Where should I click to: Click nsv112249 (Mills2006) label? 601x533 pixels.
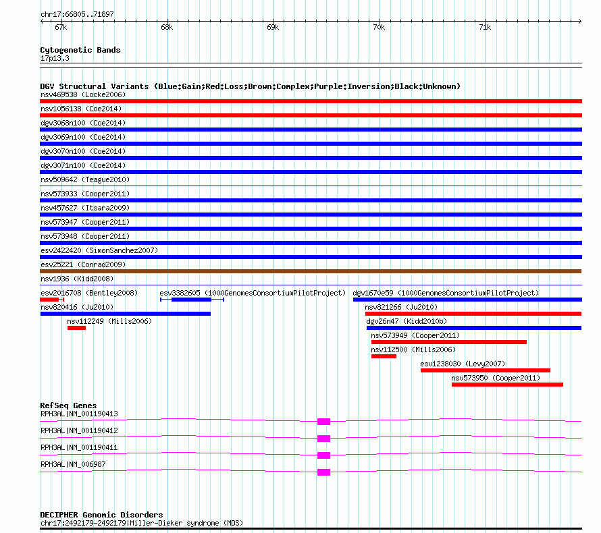tap(109, 321)
